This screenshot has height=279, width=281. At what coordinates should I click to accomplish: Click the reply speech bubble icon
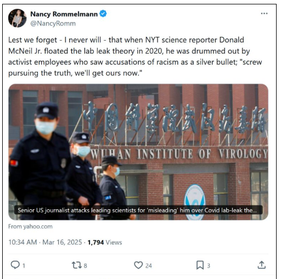15,265
